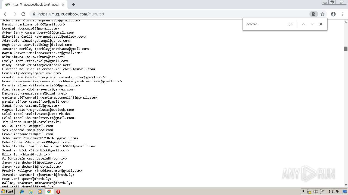Click the 'Adam Cole' line
Viewport: 348px width, 195px height.
click(x=36, y=41)
